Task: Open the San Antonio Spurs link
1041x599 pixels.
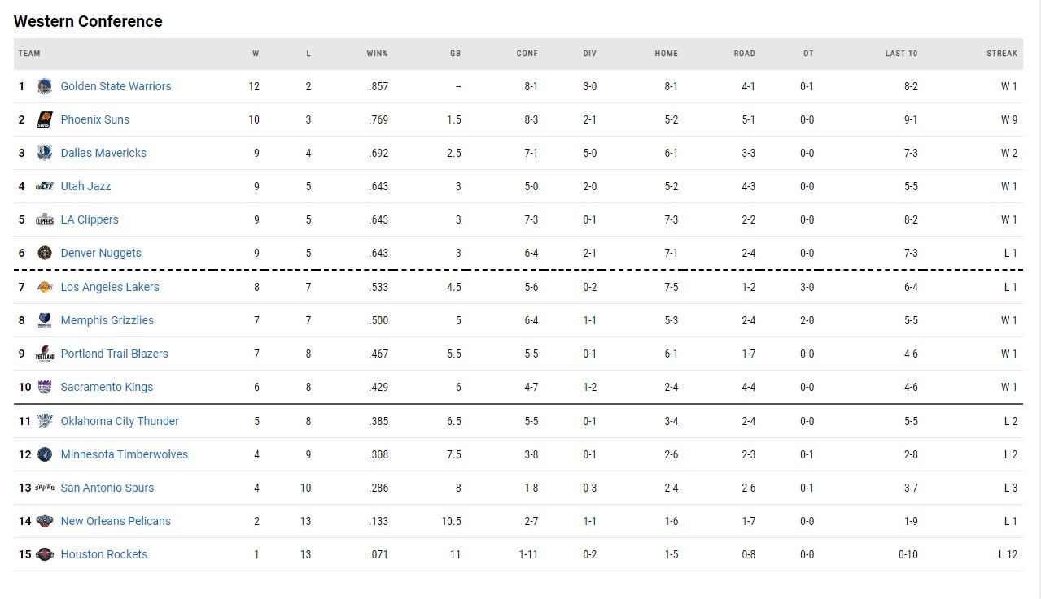Action: click(107, 488)
